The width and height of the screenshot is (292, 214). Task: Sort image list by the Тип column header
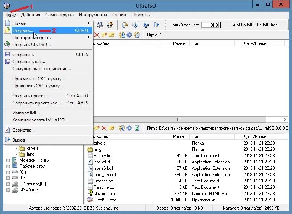point(212,43)
